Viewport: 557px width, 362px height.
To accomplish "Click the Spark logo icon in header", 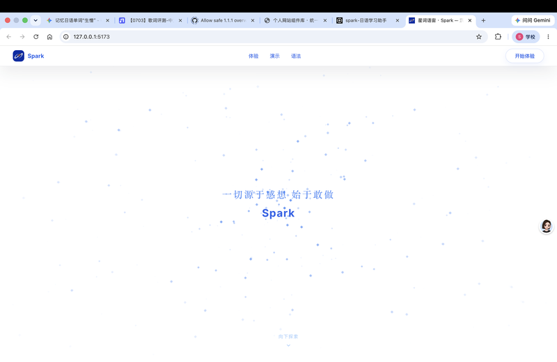I will coord(19,56).
